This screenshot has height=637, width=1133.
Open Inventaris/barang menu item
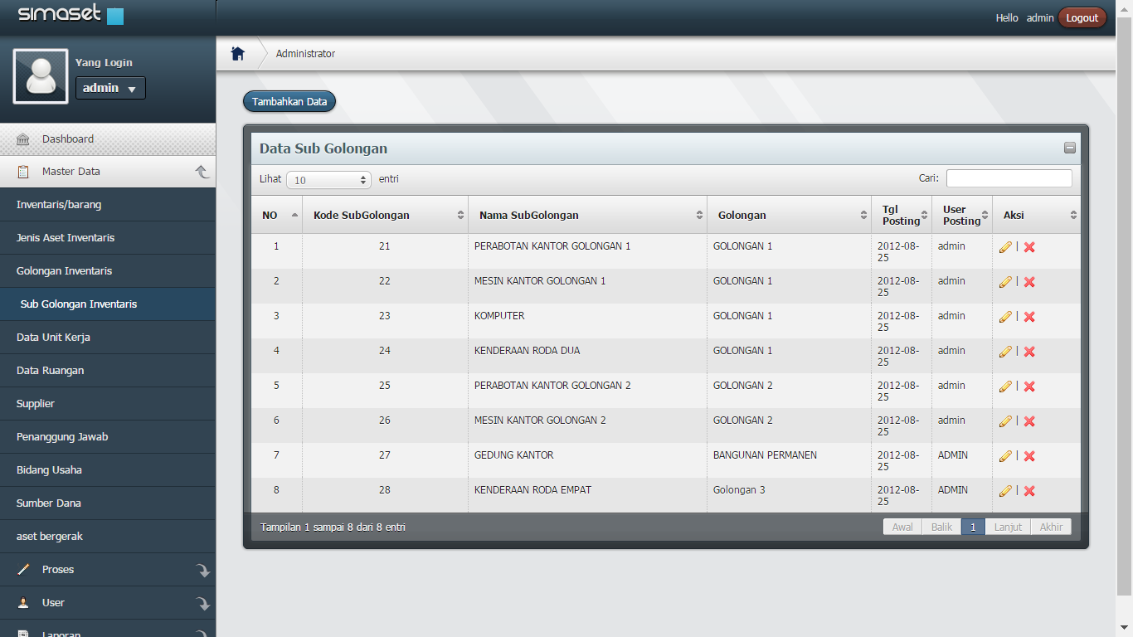[108, 205]
